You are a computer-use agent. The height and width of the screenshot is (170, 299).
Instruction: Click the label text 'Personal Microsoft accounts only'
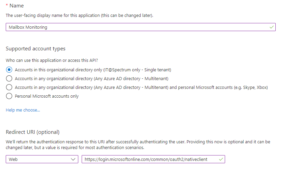click(x=47, y=96)
